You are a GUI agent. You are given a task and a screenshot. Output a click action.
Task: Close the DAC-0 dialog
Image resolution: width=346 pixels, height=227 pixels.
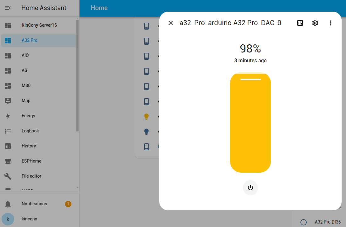pyautogui.click(x=171, y=23)
